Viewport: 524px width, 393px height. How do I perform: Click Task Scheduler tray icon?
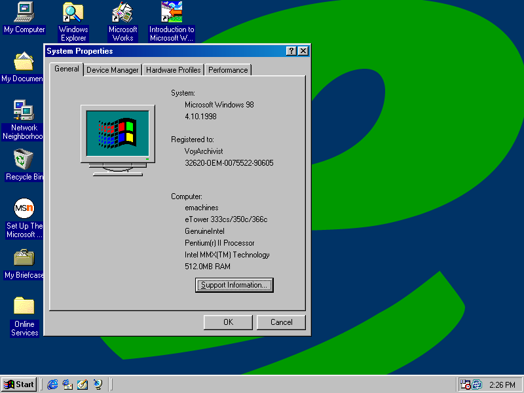click(465, 384)
